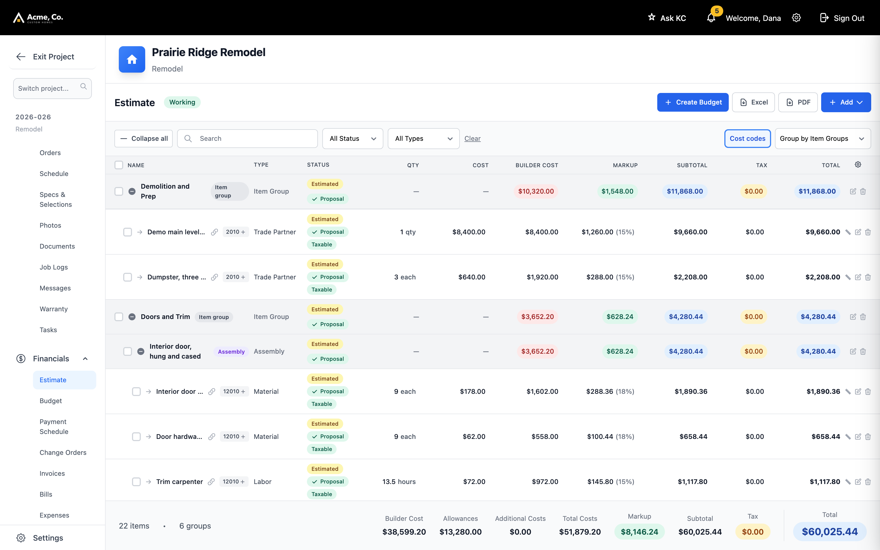Export the estimate to Excel

[753, 102]
